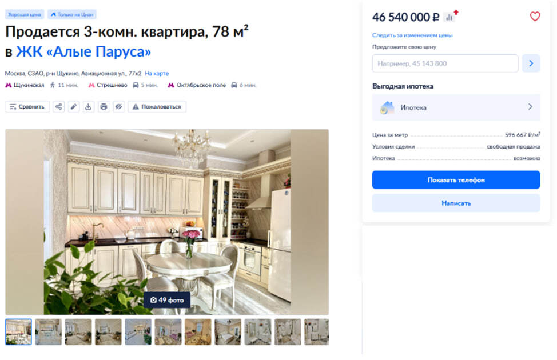Click the Показать телефон button
The width and height of the screenshot is (557, 360).
(x=456, y=179)
